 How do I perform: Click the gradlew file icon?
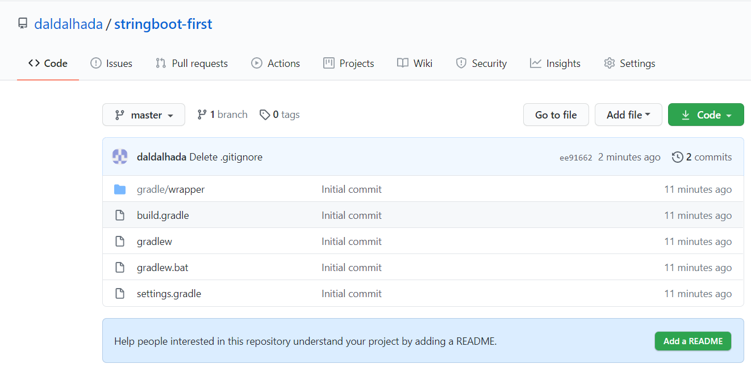click(120, 242)
